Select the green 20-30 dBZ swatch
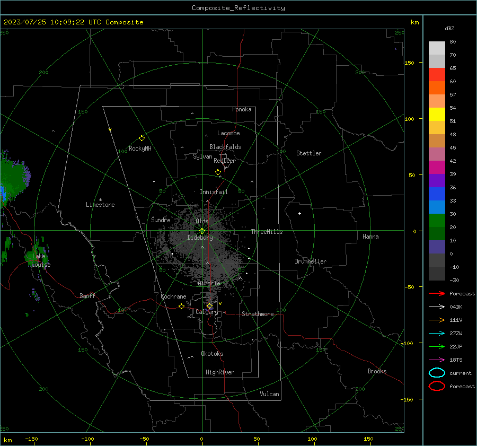 [437, 221]
